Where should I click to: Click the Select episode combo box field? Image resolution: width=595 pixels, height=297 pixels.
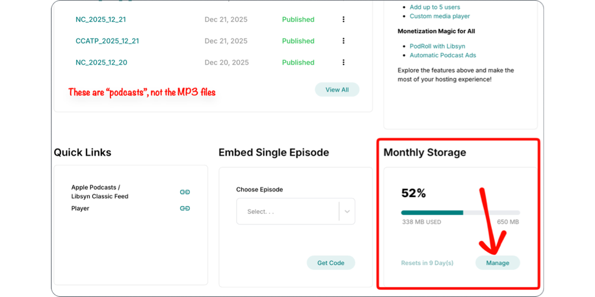tap(288, 211)
